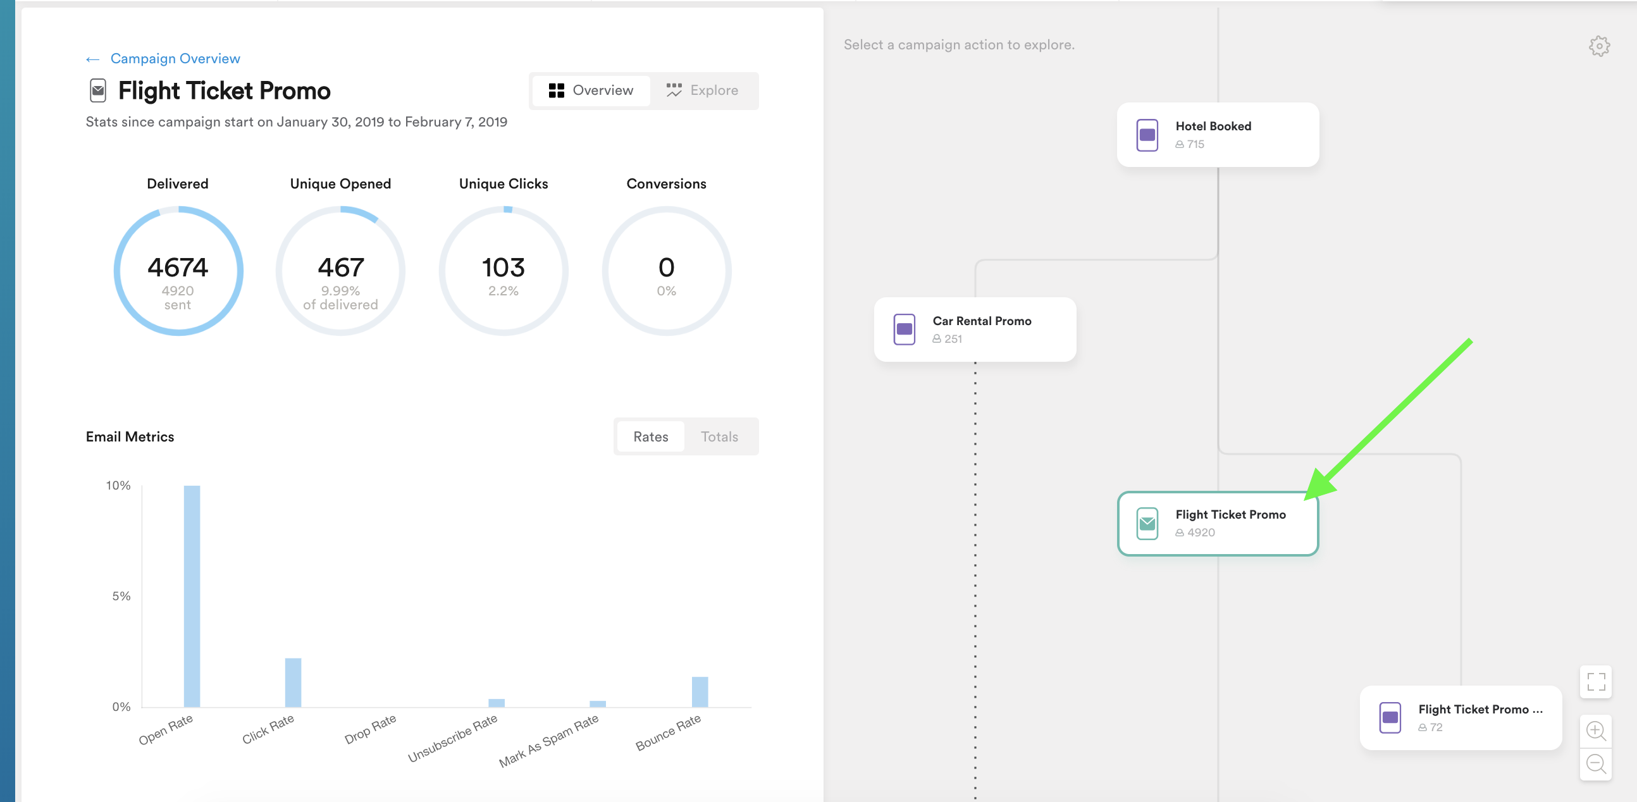Click the Unique Opened progress circle
This screenshot has width=1637, height=802.
pos(340,271)
